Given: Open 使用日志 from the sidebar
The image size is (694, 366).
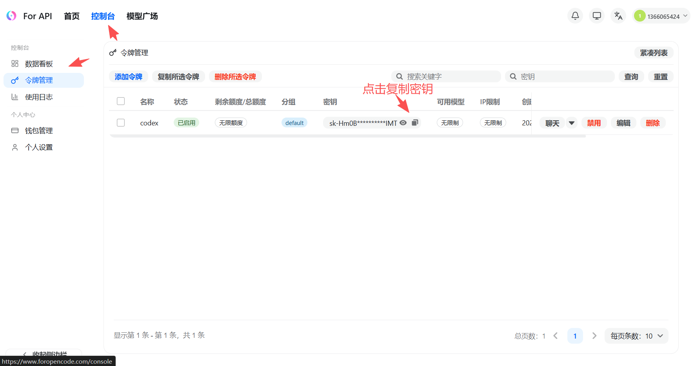Looking at the screenshot, I should point(39,97).
